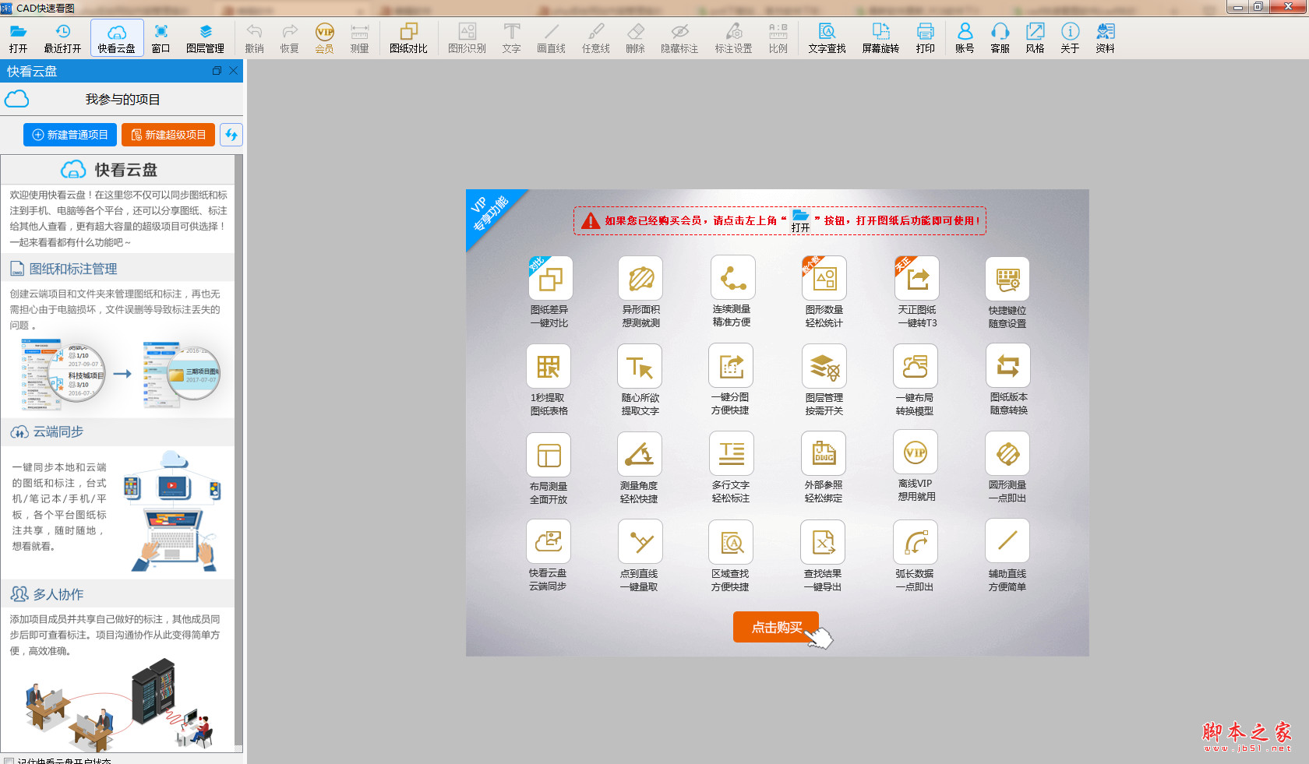
Task: Toggle 隐藏标注 hide annotations
Action: tap(679, 37)
